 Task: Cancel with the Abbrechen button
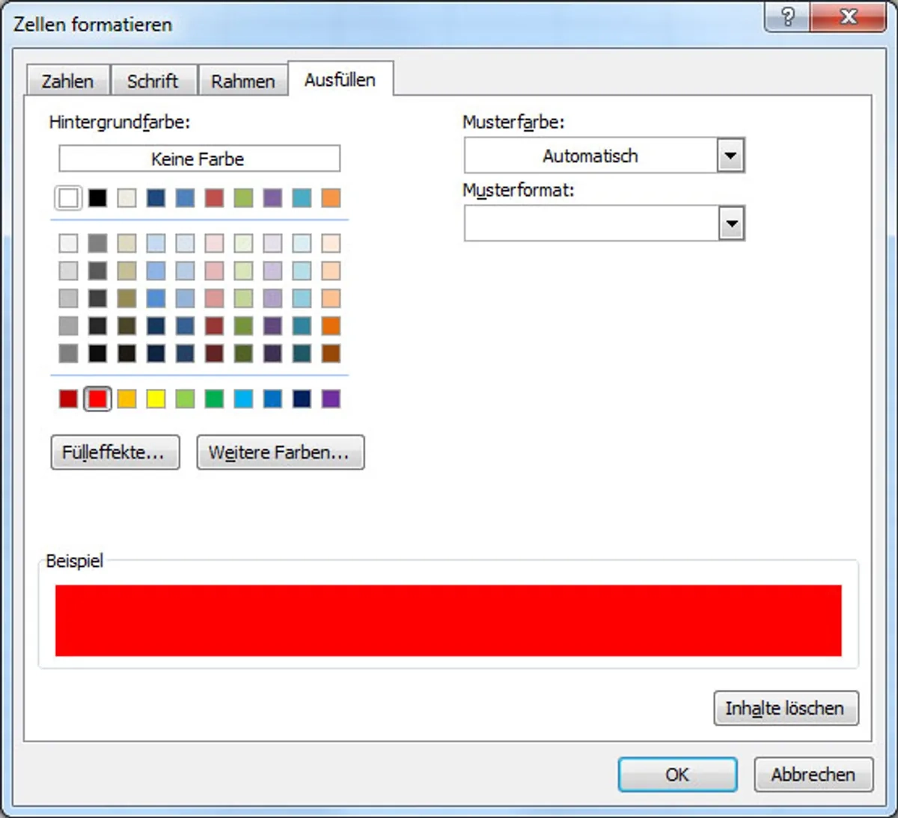[813, 775]
